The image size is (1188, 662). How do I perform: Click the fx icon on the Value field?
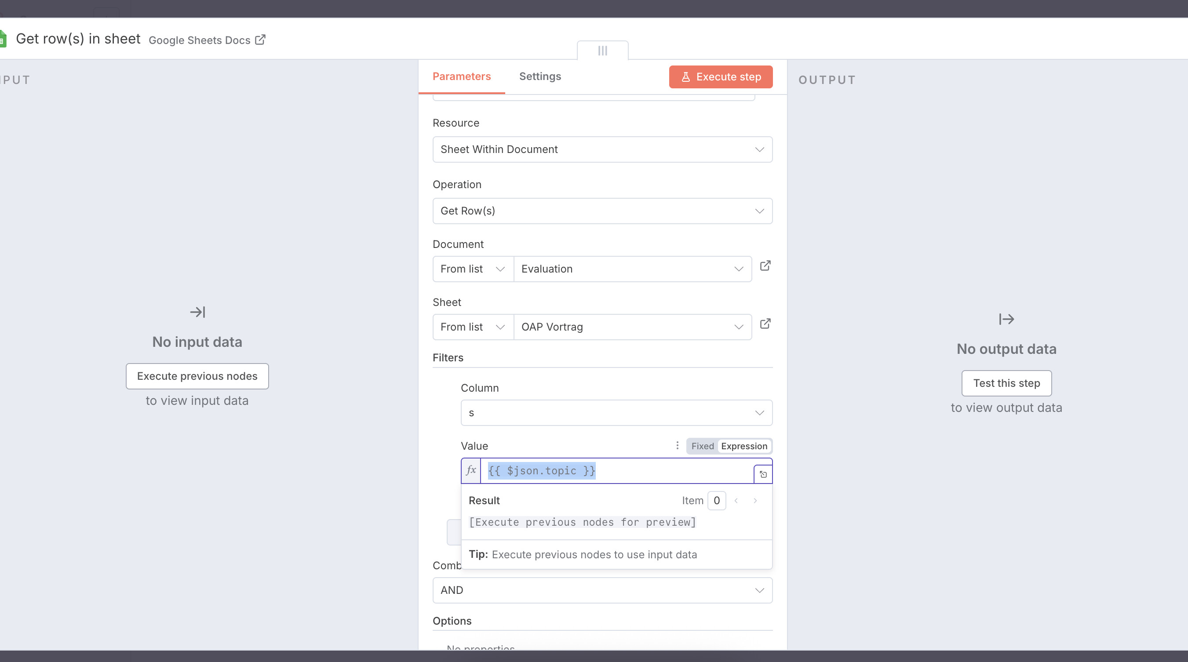point(471,470)
